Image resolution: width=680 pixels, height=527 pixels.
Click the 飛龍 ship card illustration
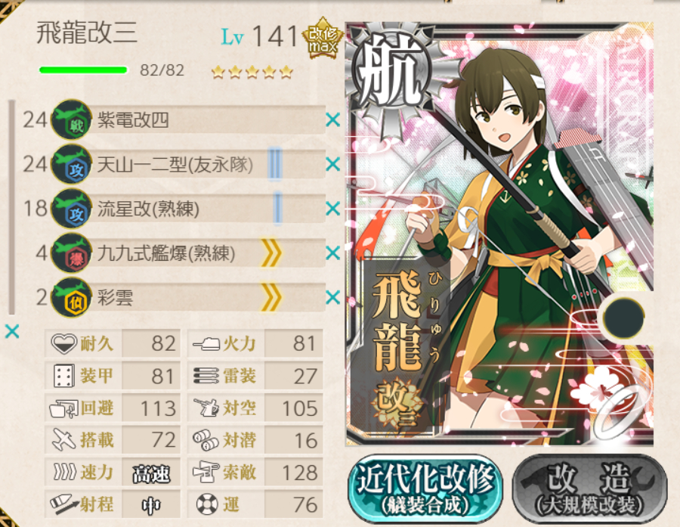(x=499, y=234)
